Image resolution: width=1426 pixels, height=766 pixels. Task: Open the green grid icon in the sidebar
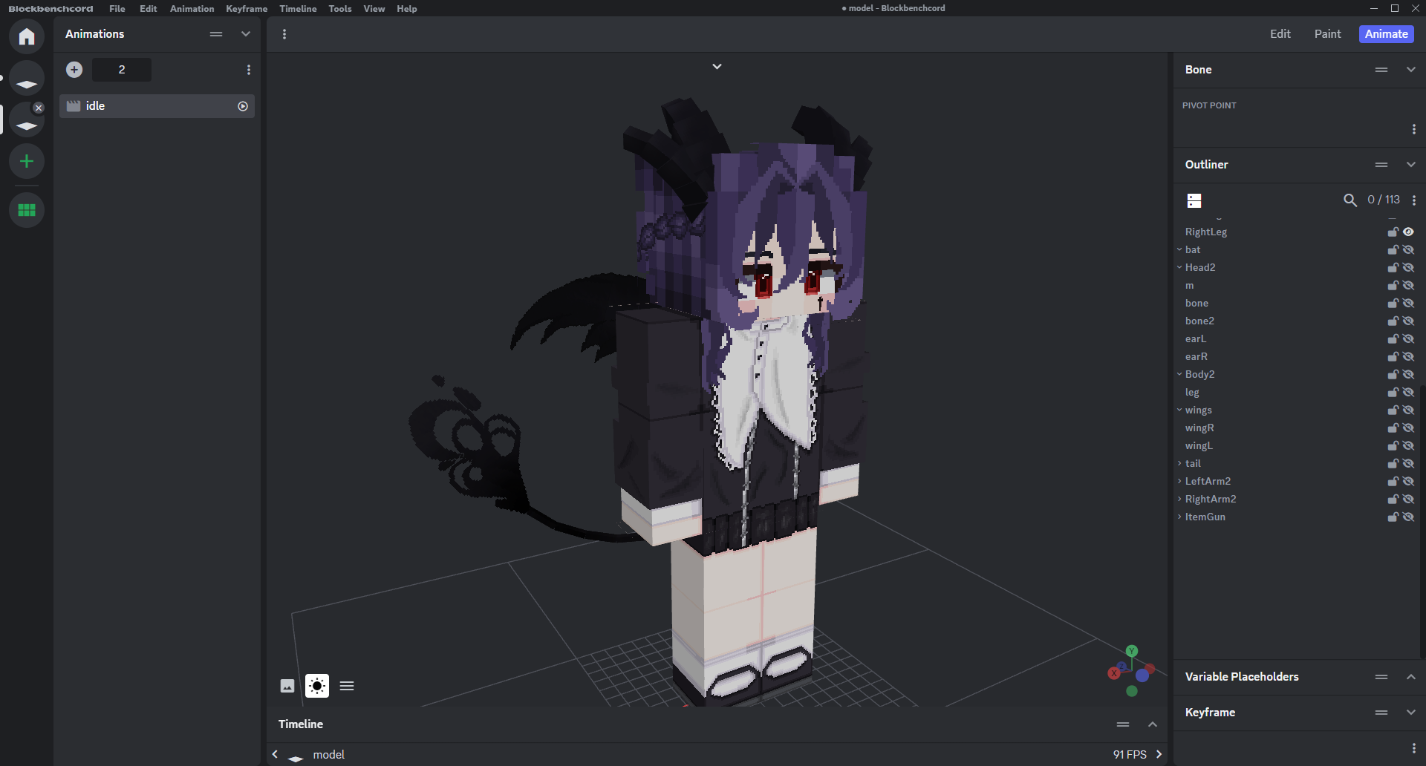coord(27,210)
